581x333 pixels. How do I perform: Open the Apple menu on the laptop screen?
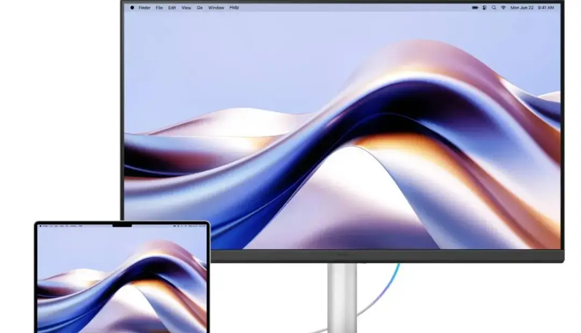point(40,227)
